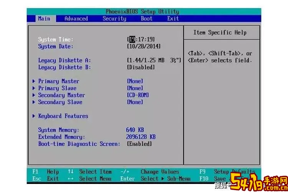Change Legacy Diskette B Disabled value
The width and height of the screenshot is (288, 192).
coord(141,67)
